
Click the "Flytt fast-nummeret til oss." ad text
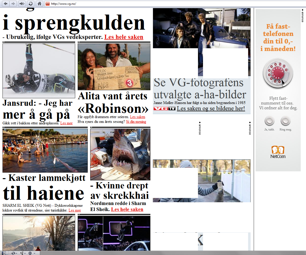point(277,101)
